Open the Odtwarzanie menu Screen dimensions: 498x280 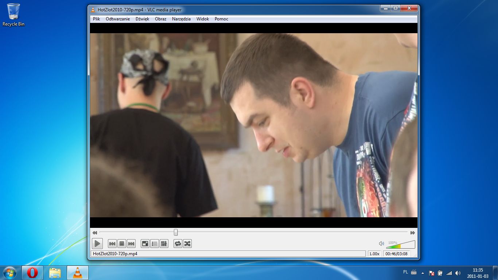click(118, 19)
